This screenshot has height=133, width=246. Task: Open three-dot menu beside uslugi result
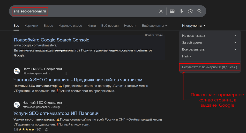click(x=66, y=107)
